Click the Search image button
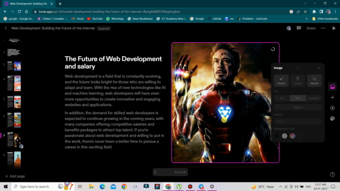This screenshot has height=191, width=340. pos(314,81)
